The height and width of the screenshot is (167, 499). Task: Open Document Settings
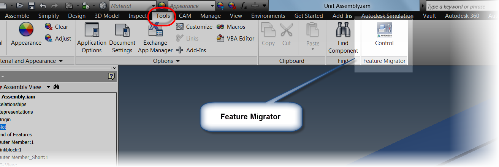(122, 38)
